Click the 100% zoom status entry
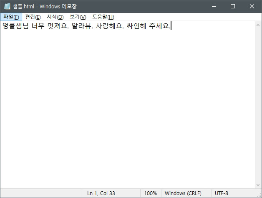Image resolution: width=262 pixels, height=198 pixels. pos(151,193)
